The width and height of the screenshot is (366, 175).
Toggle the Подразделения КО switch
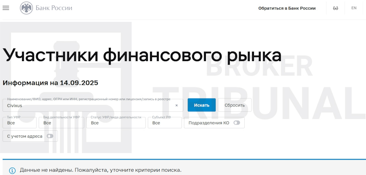tap(237, 123)
